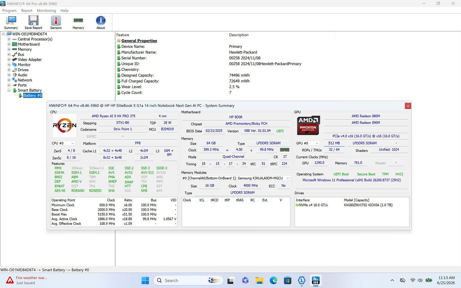Viewport: 461px width, 288px height.
Task: Open File Explorer from the taskbar
Action: pos(259,281)
